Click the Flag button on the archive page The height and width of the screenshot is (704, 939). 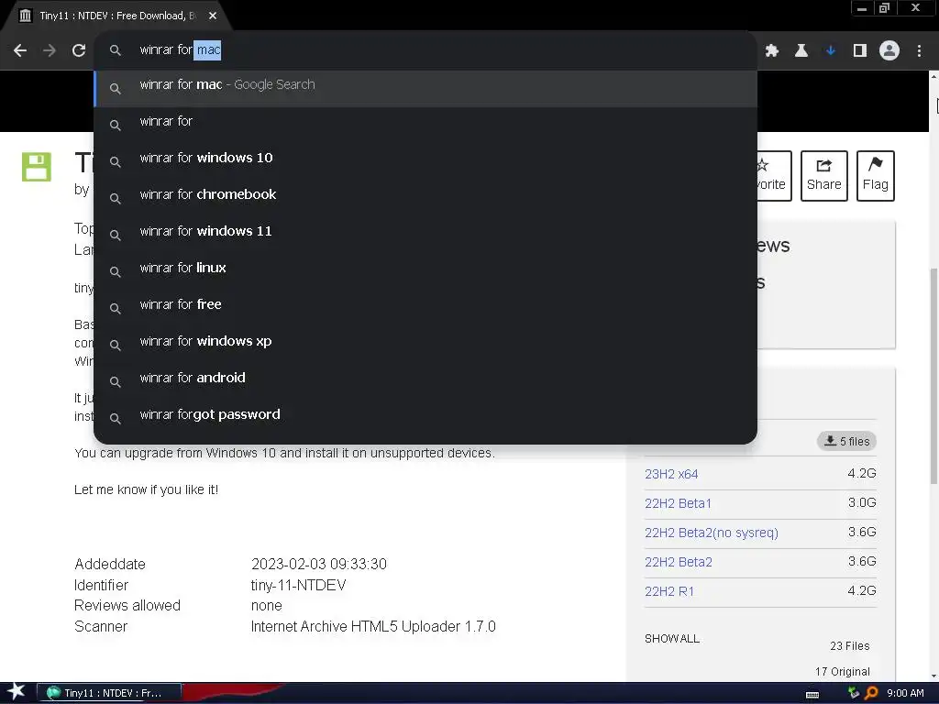(x=875, y=175)
